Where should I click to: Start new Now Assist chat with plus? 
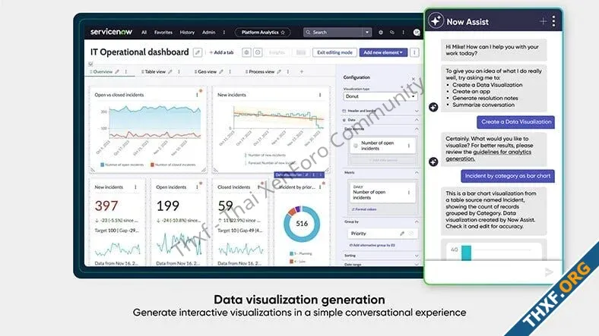543,21
